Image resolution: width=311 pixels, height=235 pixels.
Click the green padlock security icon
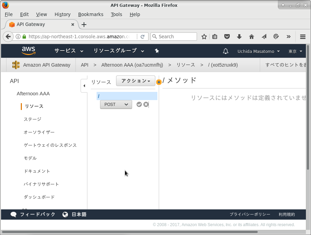(24, 37)
